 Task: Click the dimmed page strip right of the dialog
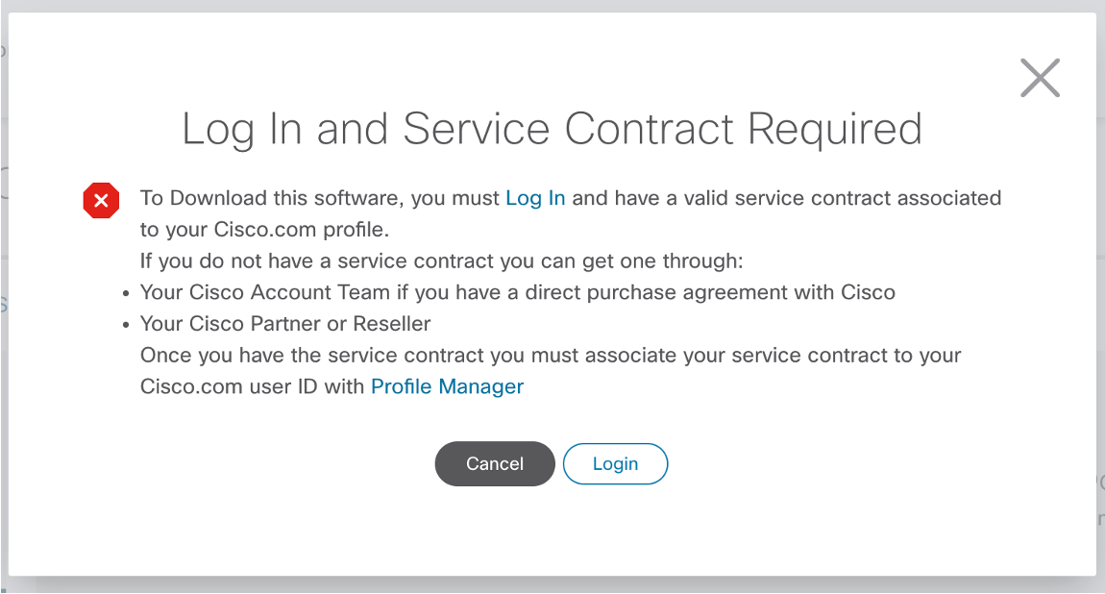click(x=1101, y=297)
